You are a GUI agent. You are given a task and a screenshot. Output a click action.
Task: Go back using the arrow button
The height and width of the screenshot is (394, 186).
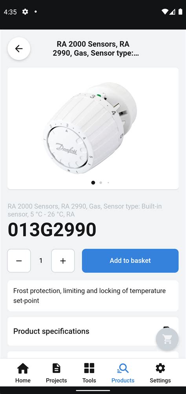point(19,48)
